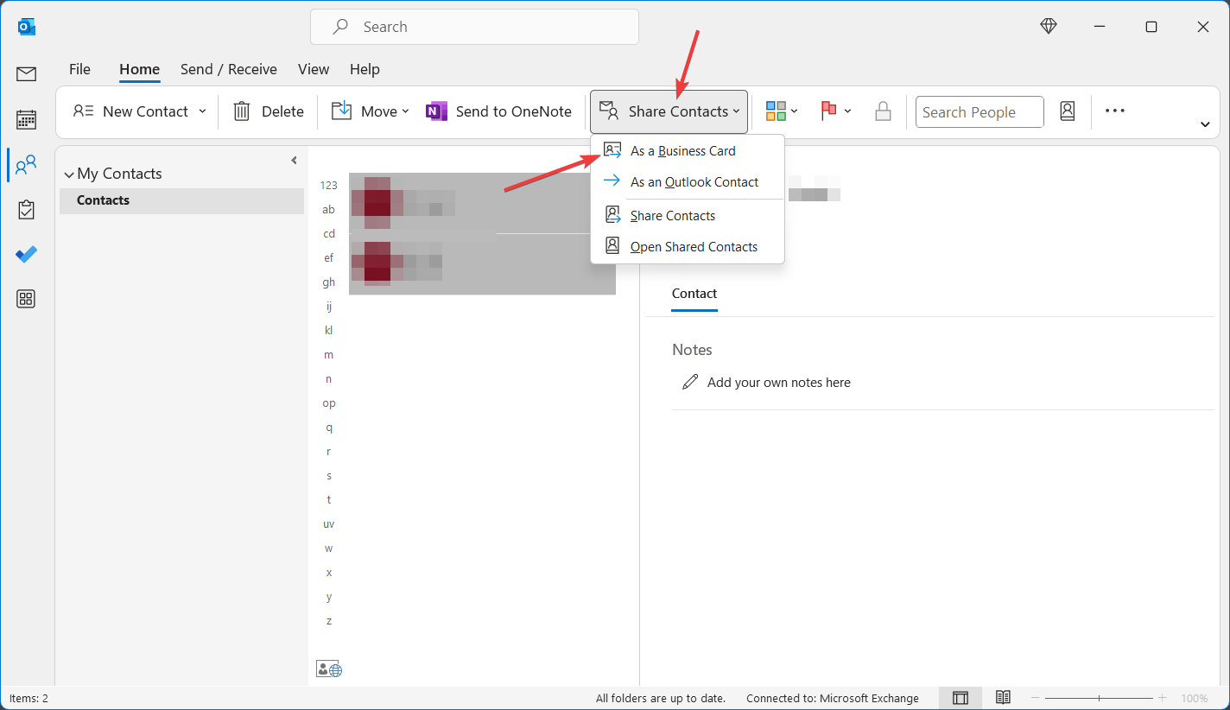
Task: Jump to s in index
Action: tap(328, 475)
